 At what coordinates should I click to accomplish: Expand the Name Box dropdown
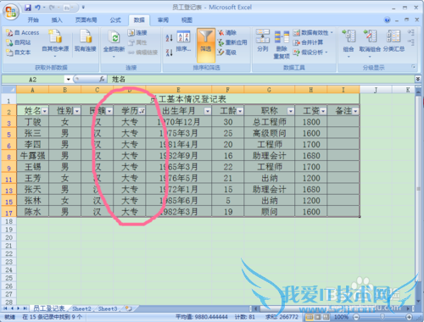pos(69,80)
